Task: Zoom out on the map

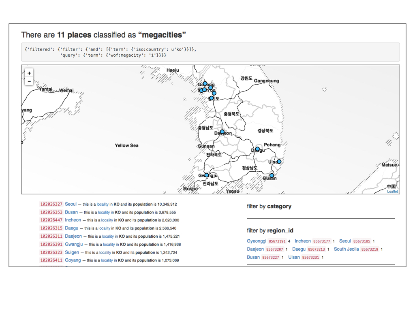Action: click(29, 81)
